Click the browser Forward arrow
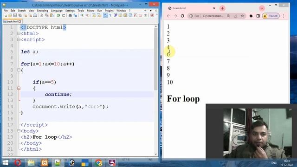This screenshot has width=297, height=167. [x=175, y=16]
